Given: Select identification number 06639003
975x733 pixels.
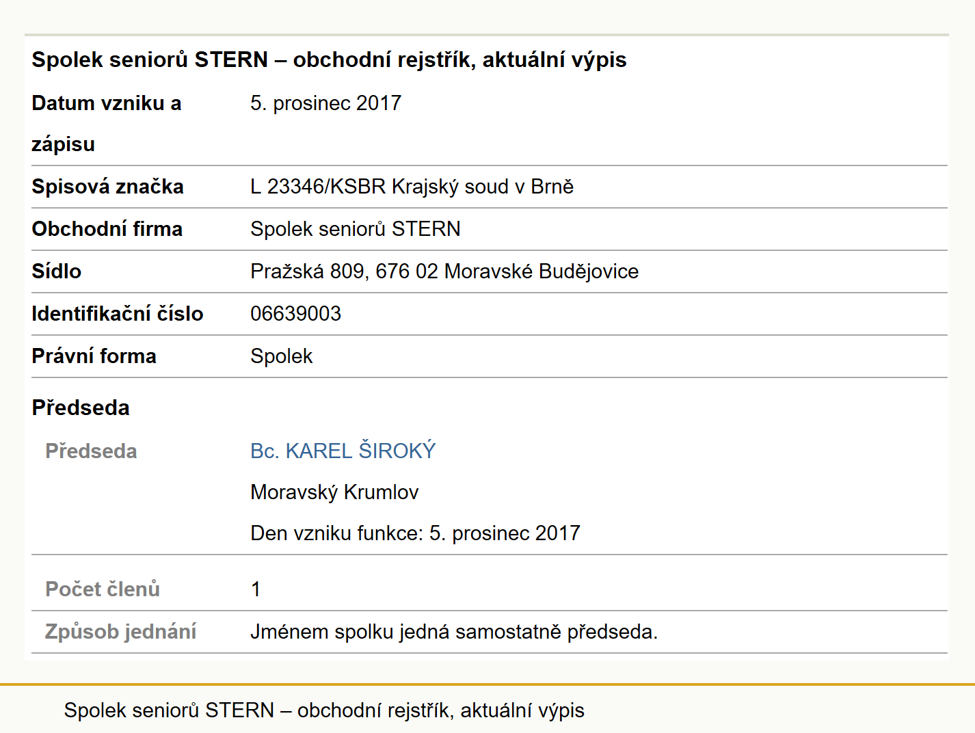Looking at the screenshot, I should click(295, 314).
